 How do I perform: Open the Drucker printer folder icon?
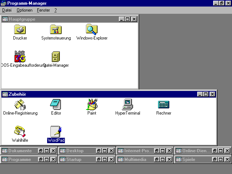20,29
